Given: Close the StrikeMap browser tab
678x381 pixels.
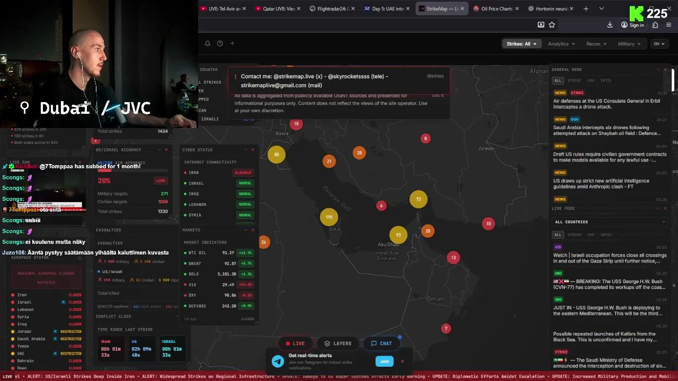Looking at the screenshot, I should 462,8.
